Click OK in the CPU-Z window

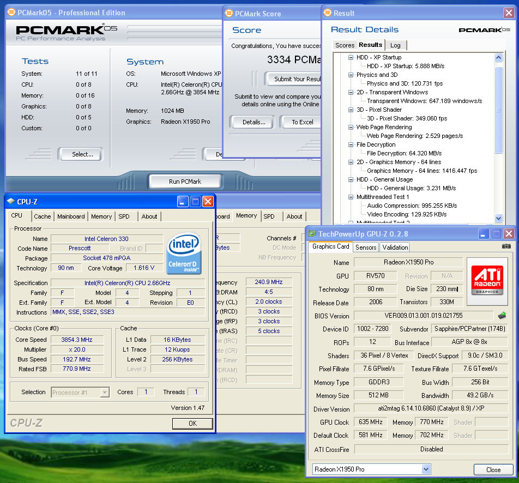pos(192,424)
